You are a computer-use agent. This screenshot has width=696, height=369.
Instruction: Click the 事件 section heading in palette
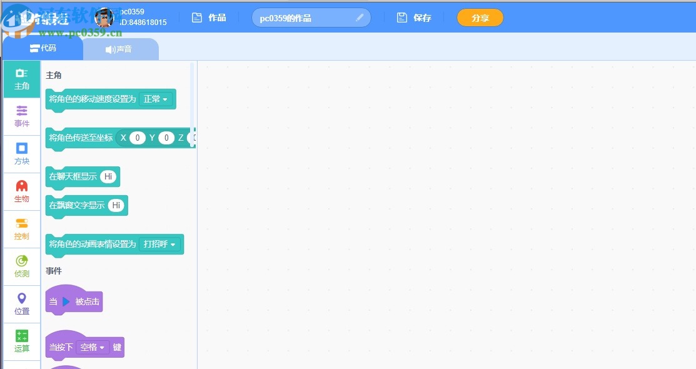(54, 271)
